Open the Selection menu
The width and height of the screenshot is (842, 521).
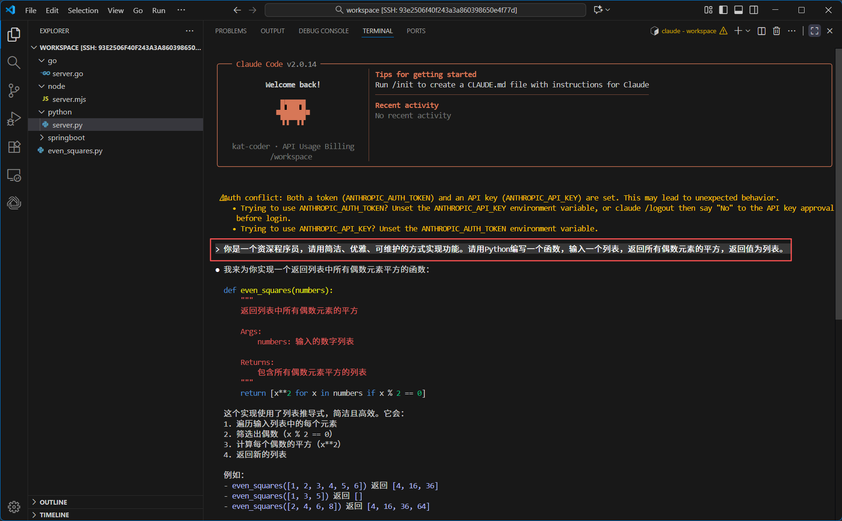click(83, 10)
